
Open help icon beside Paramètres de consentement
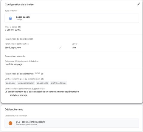pos(42,74)
